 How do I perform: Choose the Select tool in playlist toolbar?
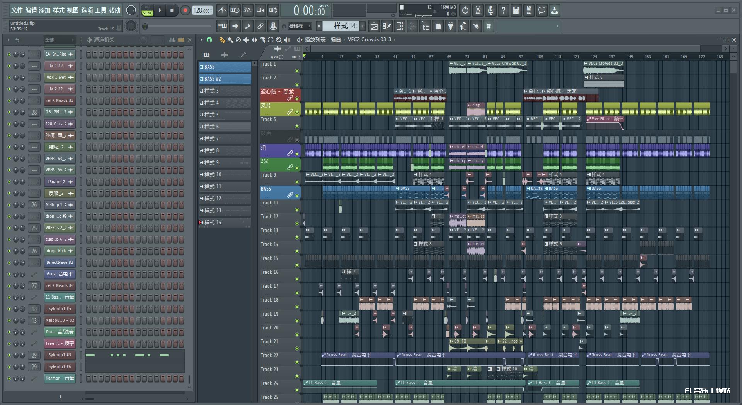tap(271, 40)
